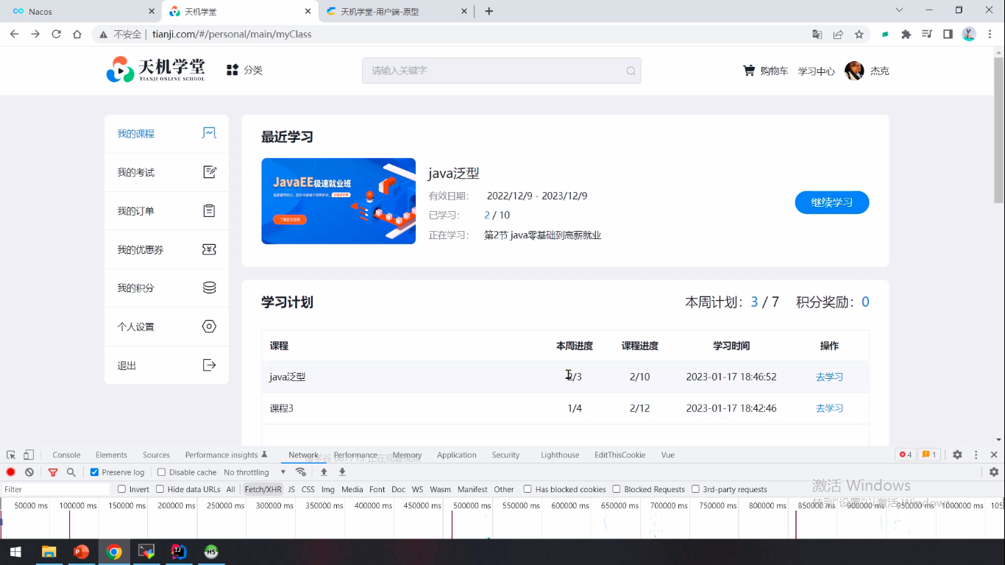Click the orange warnings count badge
This screenshot has height=565, width=1005.
929,455
